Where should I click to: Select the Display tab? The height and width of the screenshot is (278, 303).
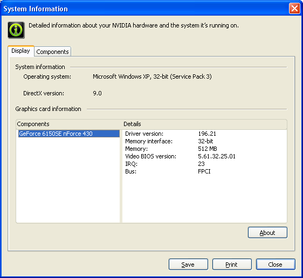21,51
